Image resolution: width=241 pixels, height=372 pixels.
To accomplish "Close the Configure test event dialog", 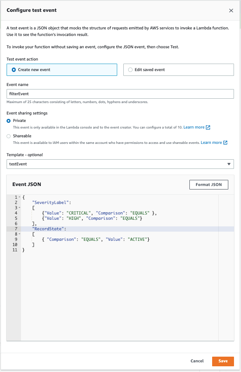I will pyautogui.click(x=231, y=11).
